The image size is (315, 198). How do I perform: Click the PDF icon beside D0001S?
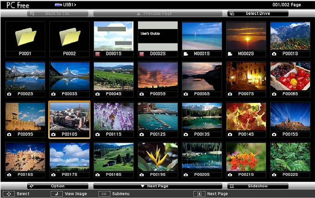(x=97, y=54)
